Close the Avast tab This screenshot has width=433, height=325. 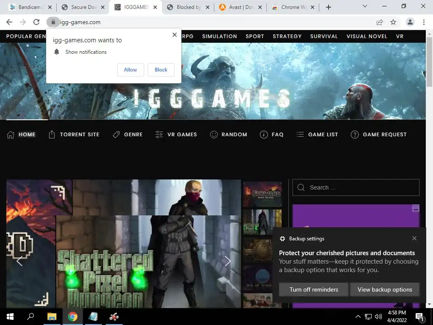point(260,7)
